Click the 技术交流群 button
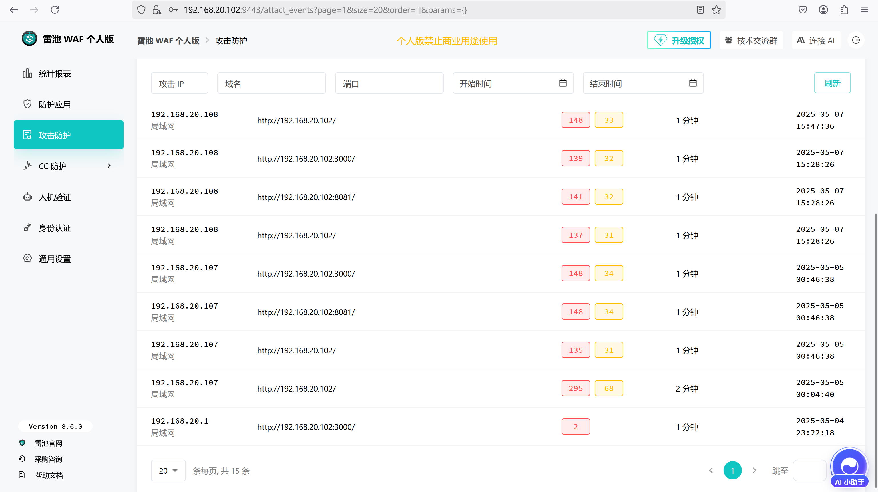Screen dimensions: 878x492 click(752, 40)
